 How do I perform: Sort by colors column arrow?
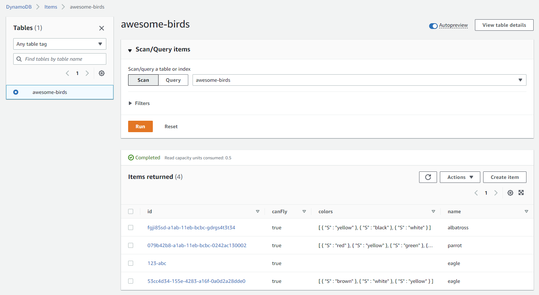click(x=433, y=211)
